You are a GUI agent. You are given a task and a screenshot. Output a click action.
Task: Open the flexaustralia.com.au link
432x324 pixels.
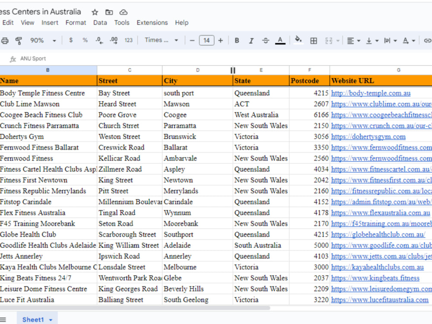380,213
